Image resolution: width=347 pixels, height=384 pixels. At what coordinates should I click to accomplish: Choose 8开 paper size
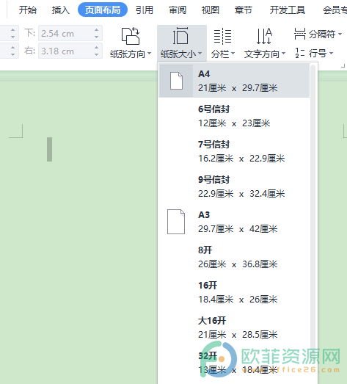point(234,257)
